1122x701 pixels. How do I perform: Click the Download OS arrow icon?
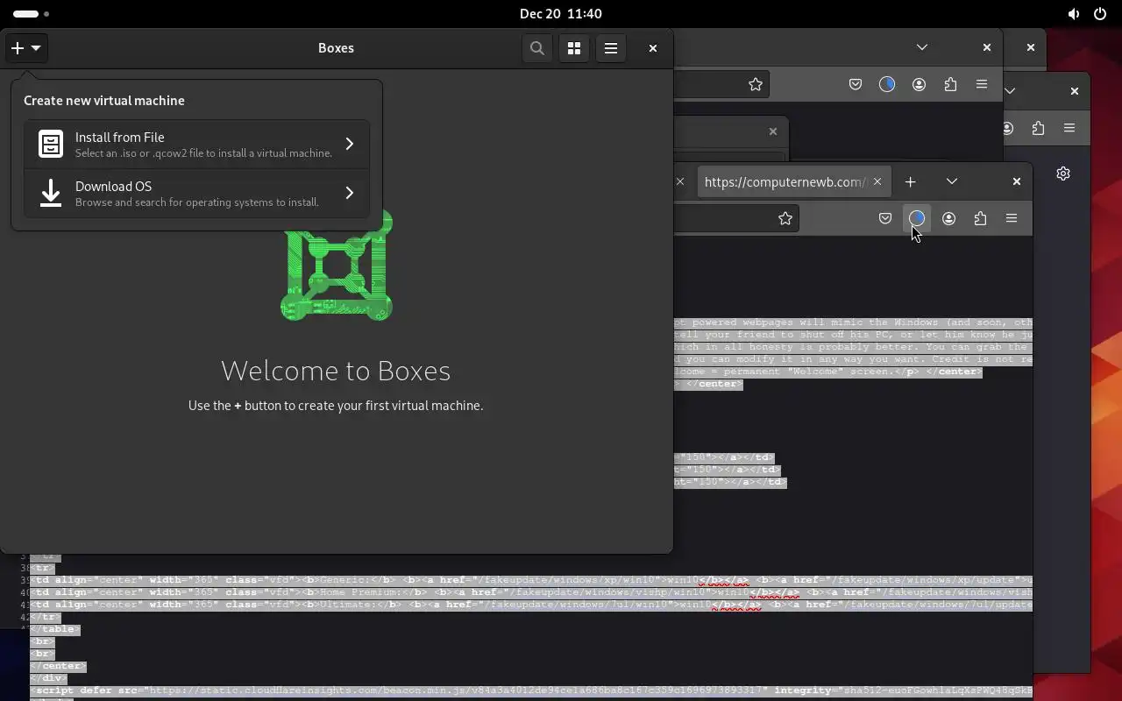pos(51,193)
